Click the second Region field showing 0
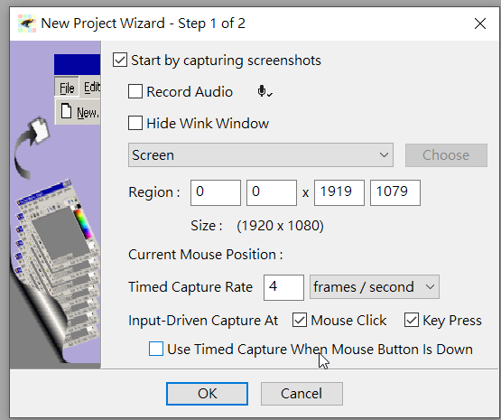The height and width of the screenshot is (420, 501). click(272, 192)
